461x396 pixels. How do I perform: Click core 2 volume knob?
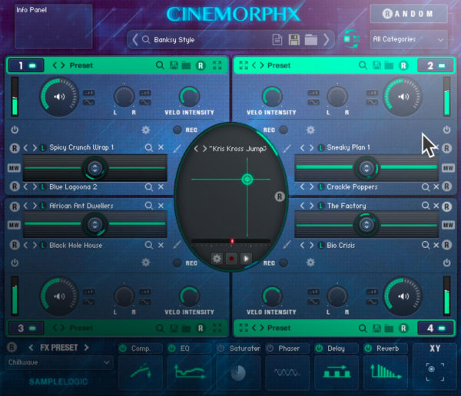pos(403,97)
